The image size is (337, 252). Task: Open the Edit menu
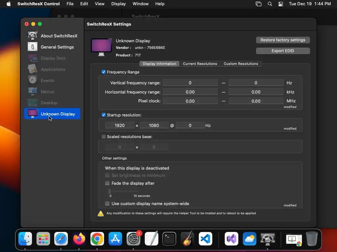pyautogui.click(x=84, y=4)
